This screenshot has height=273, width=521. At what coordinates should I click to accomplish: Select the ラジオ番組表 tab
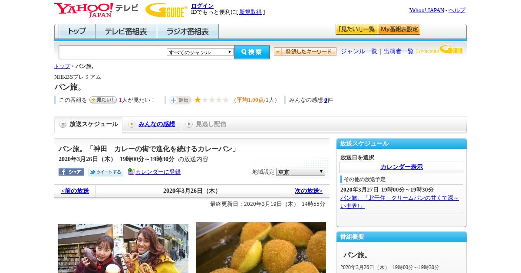coord(188,31)
